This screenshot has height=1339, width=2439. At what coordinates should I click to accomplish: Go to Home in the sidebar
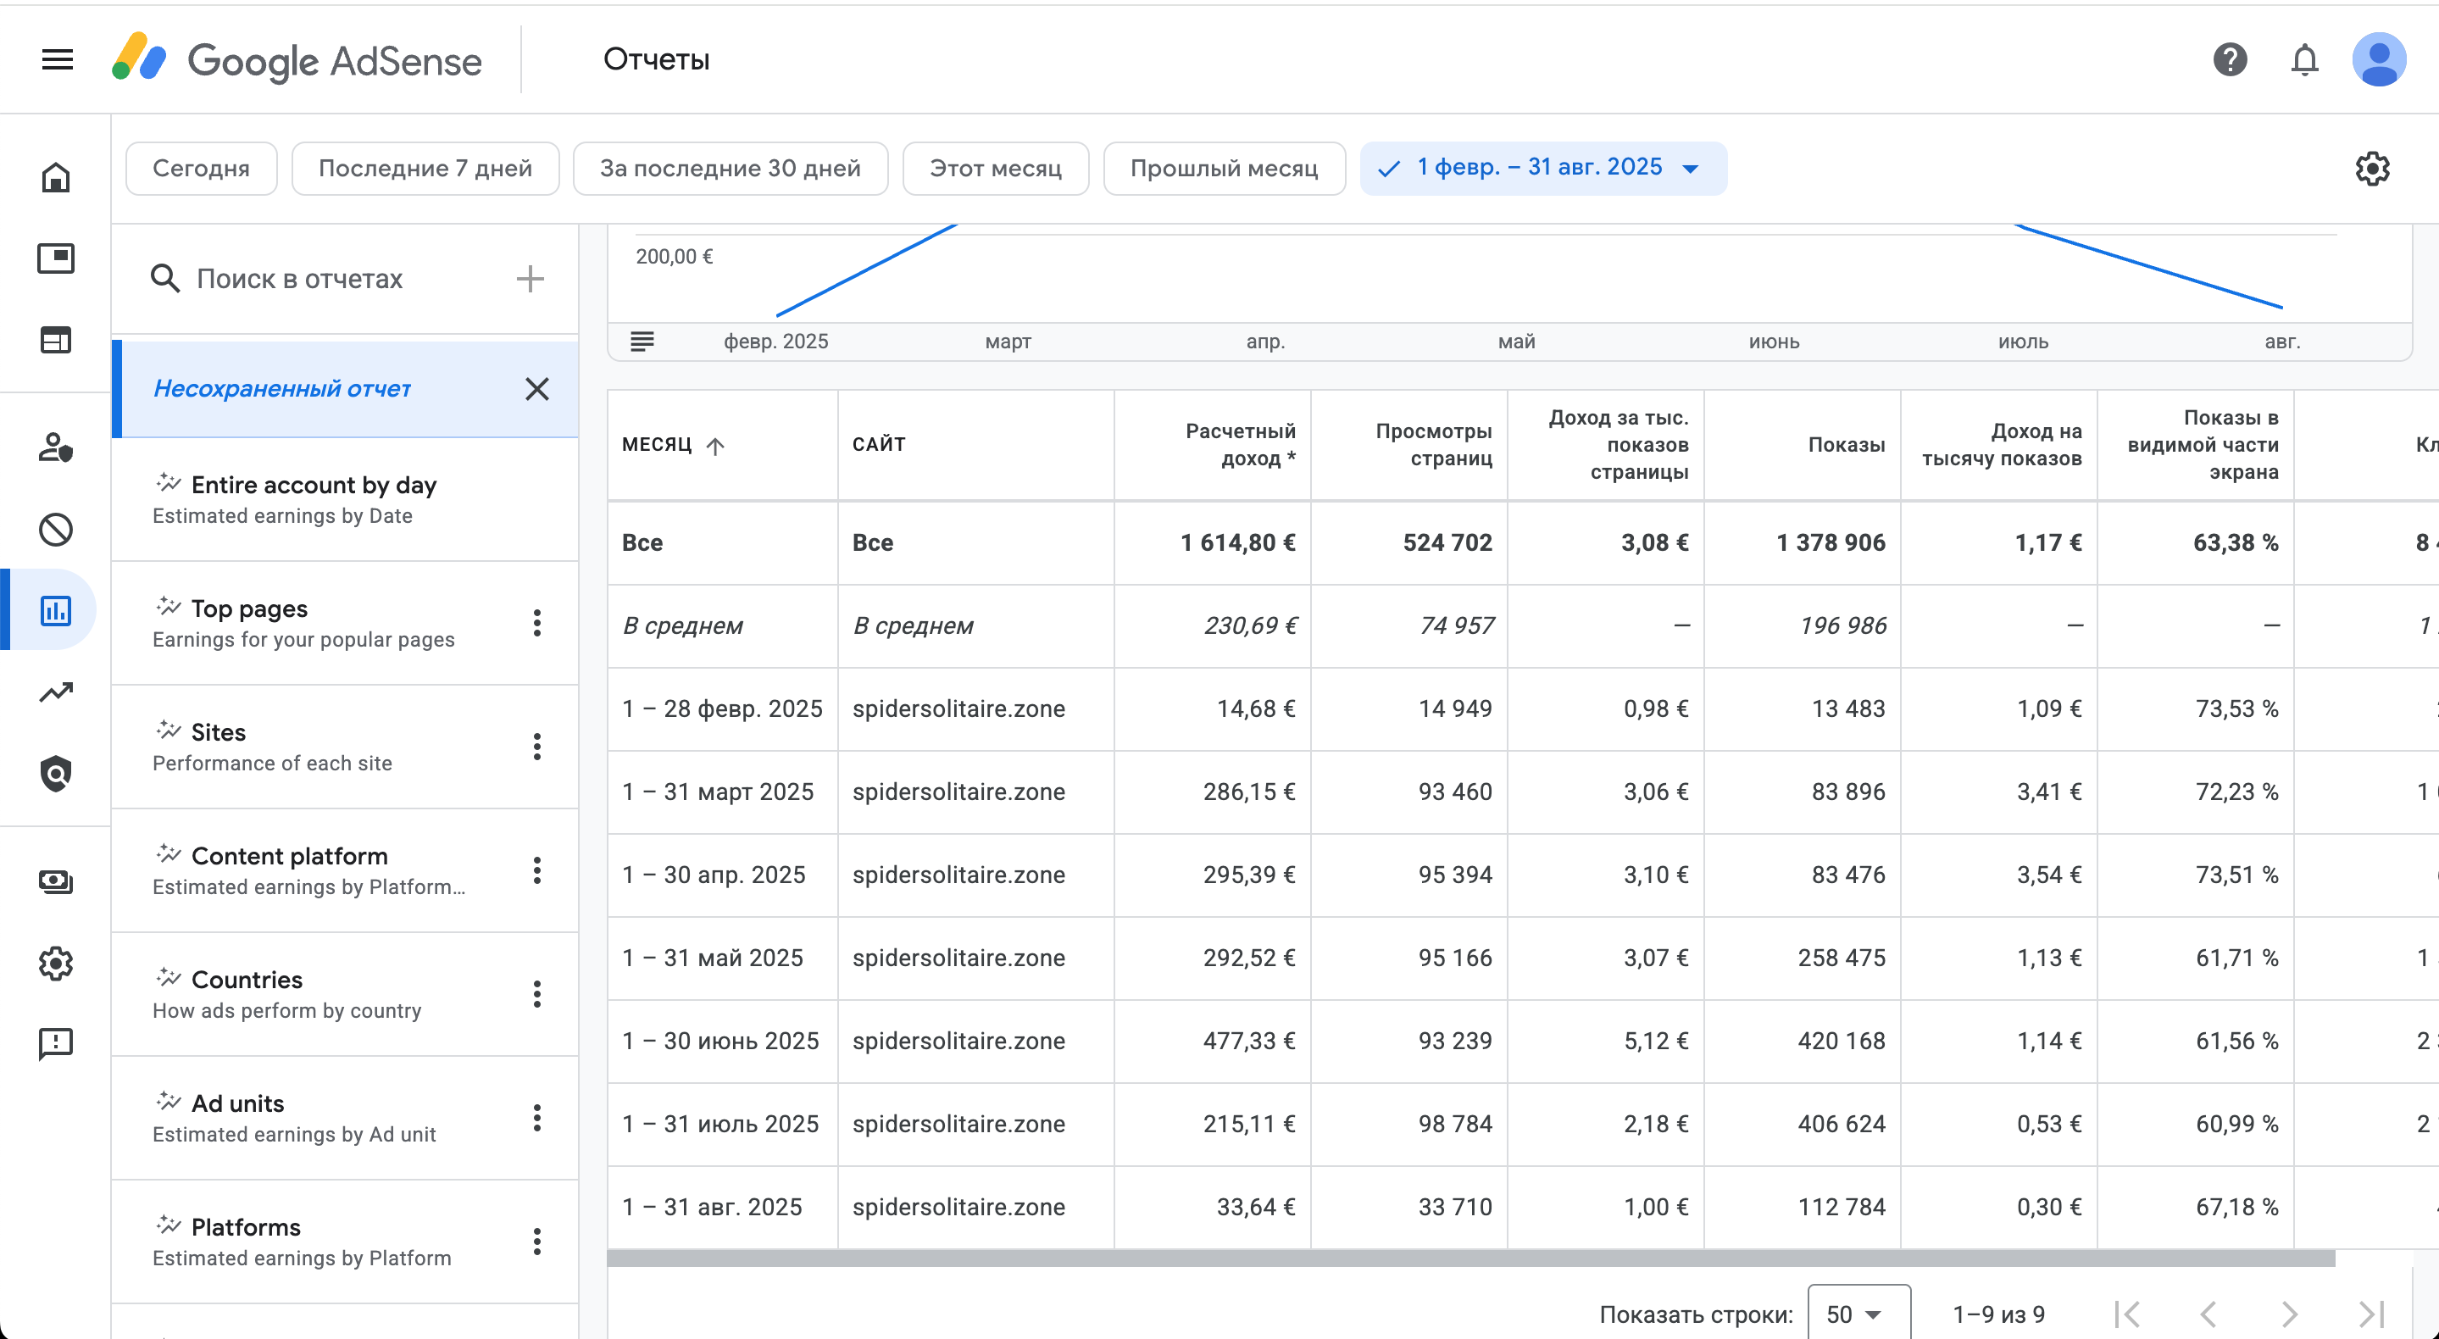click(56, 177)
